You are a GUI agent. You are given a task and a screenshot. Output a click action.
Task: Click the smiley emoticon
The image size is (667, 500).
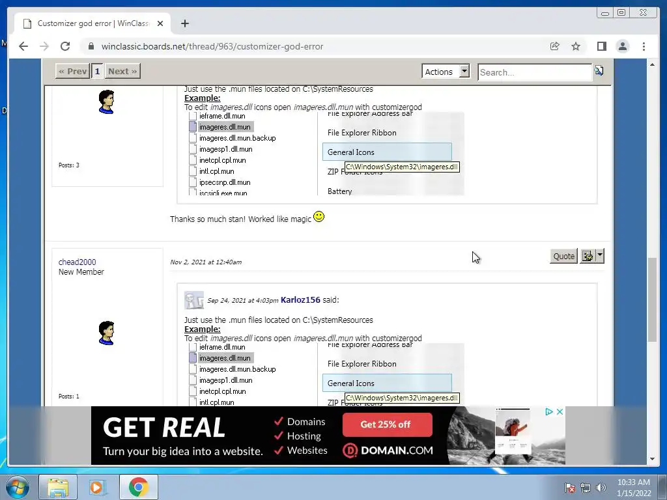pyautogui.click(x=319, y=217)
